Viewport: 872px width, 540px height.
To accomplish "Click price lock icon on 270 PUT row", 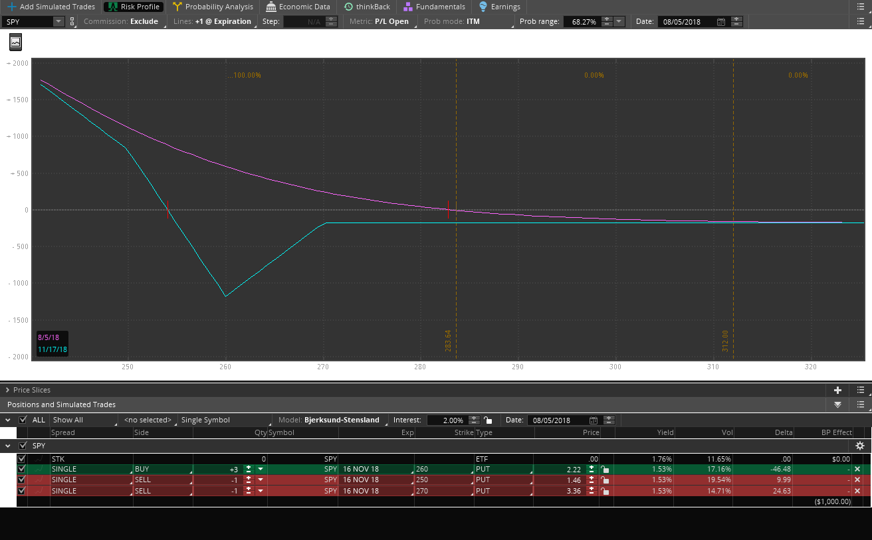I will pos(604,491).
